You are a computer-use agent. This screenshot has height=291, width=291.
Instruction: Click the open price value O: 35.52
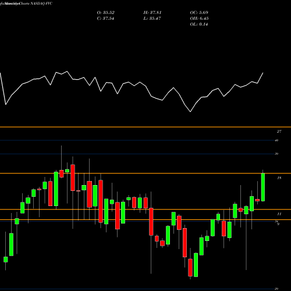105,13
